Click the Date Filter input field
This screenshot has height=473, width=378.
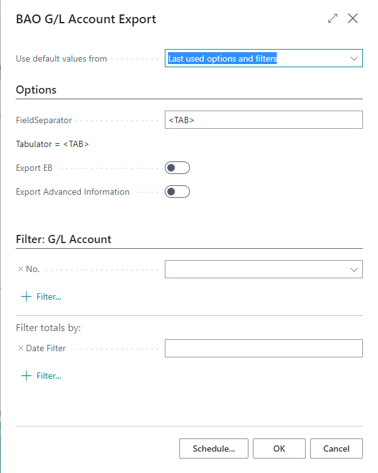264,349
